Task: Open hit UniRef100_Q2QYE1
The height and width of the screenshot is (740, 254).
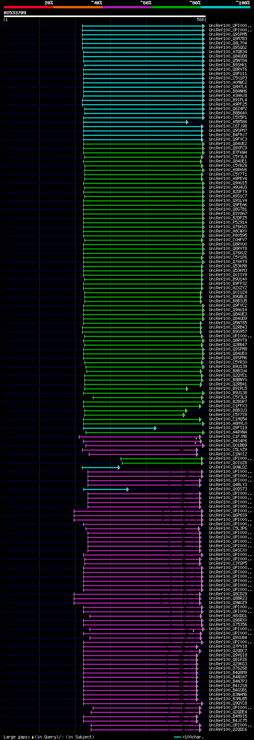Action: point(228,376)
